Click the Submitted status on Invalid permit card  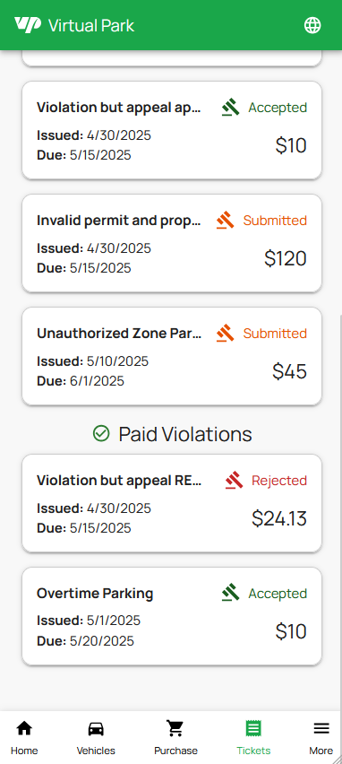pyautogui.click(x=275, y=221)
